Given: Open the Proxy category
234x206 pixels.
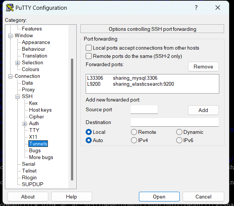Looking at the screenshot, I should [x=28, y=89].
